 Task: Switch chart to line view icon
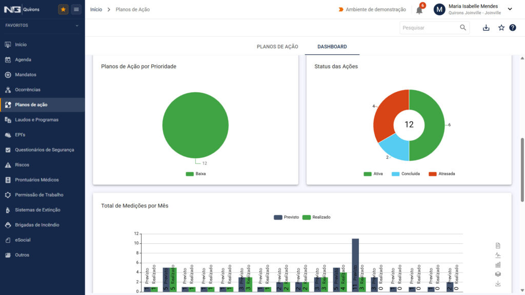(498, 255)
